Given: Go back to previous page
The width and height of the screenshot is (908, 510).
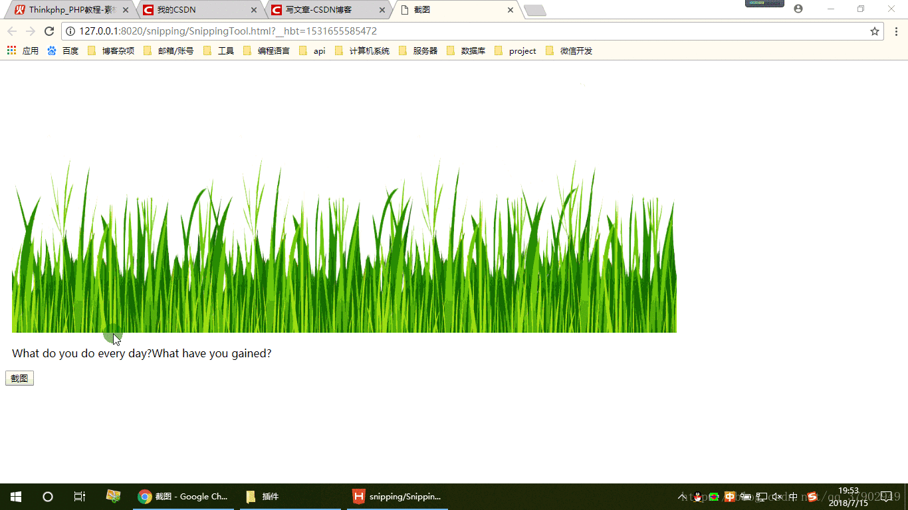Looking at the screenshot, I should coord(12,31).
